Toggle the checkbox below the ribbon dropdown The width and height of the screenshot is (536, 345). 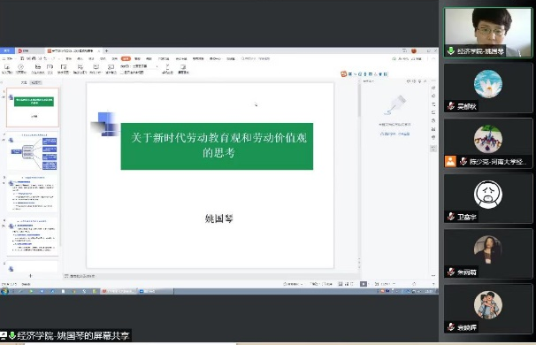pyautogui.click(x=122, y=73)
